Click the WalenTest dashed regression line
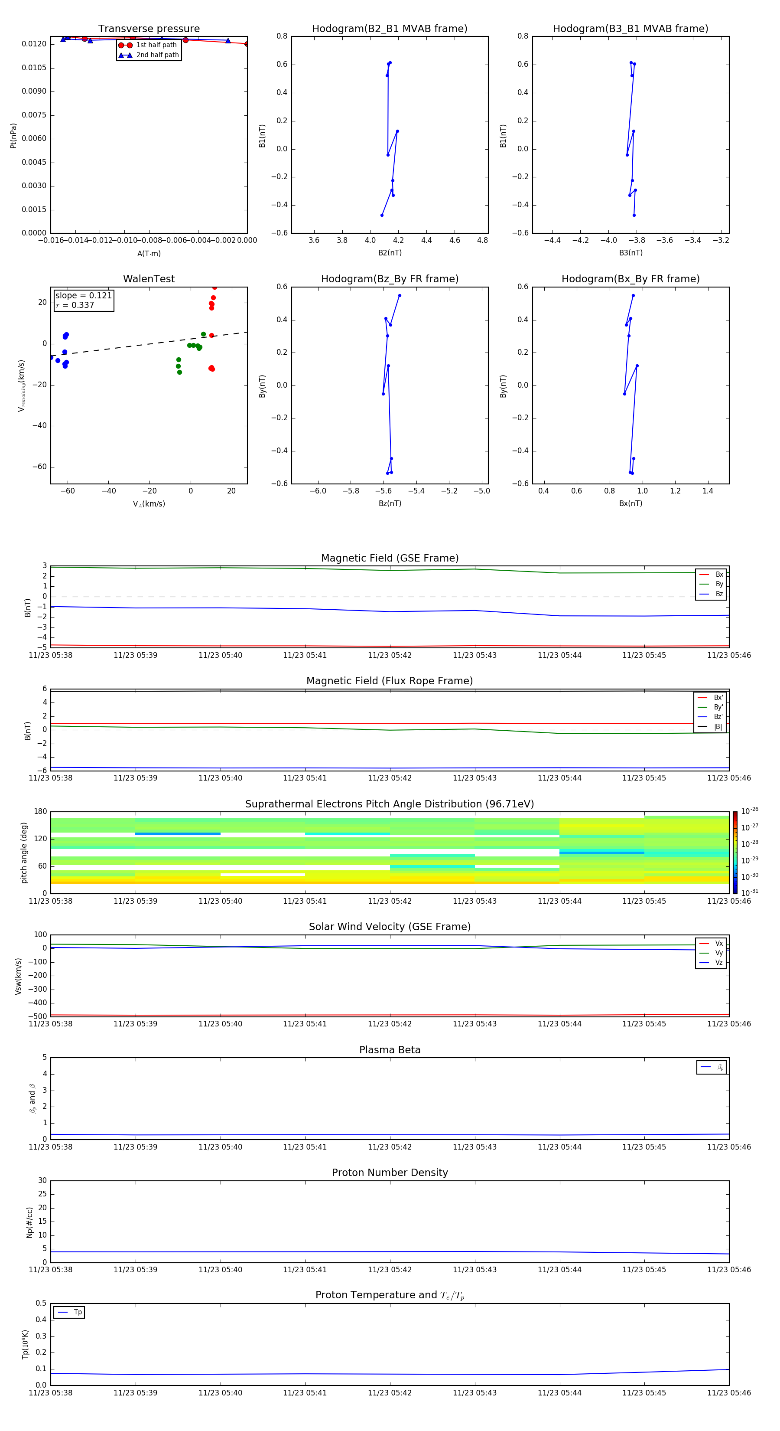780x1431 pixels. [149, 344]
